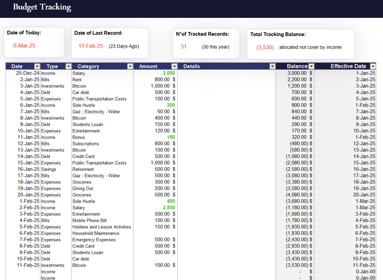The height and width of the screenshot is (280, 383).
Task: Open the Category column filter dropdown
Action: [130, 66]
